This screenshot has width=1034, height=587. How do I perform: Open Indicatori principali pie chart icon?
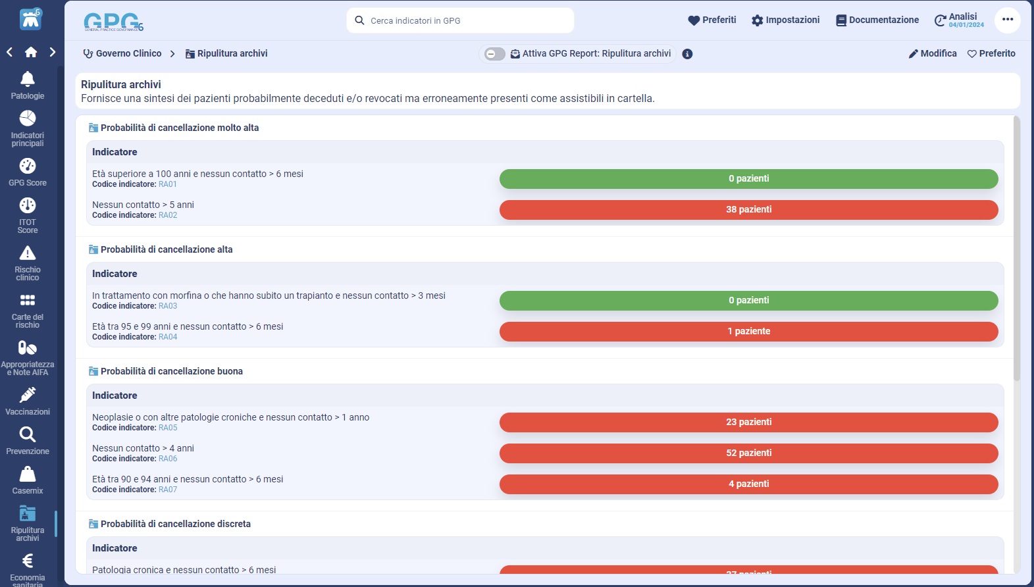(28, 119)
